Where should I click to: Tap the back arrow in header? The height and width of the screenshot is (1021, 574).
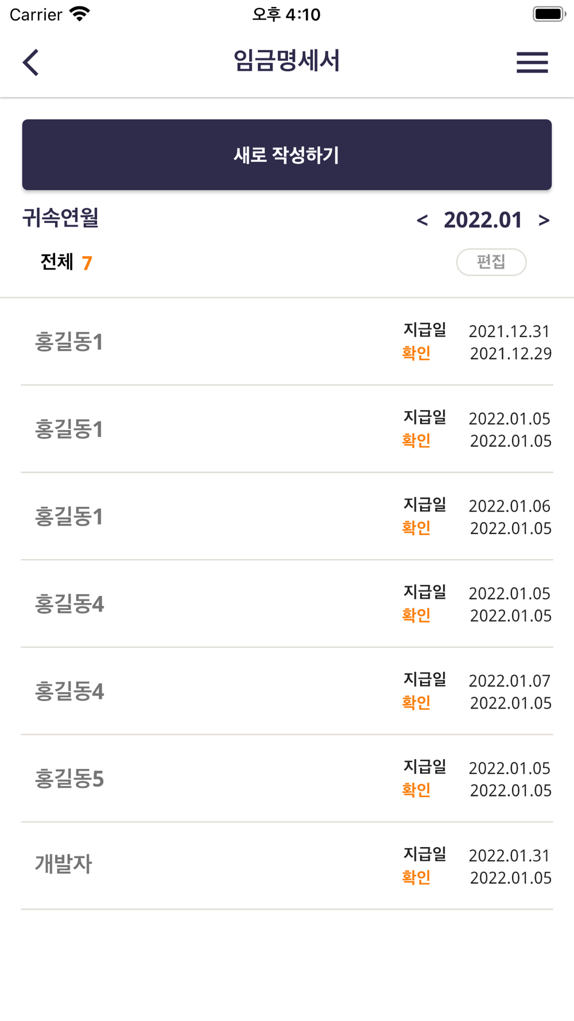point(31,62)
